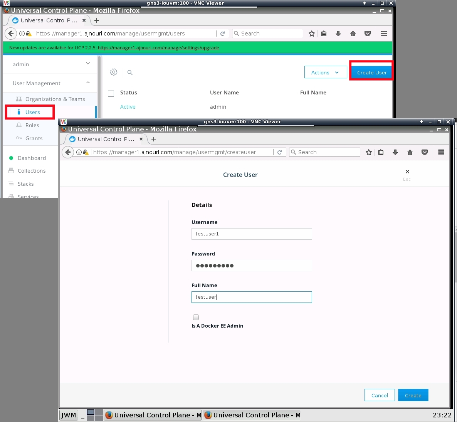Viewport: 457px width, 422px height.
Task: Go to home page in the users window
Action: tap(353, 34)
